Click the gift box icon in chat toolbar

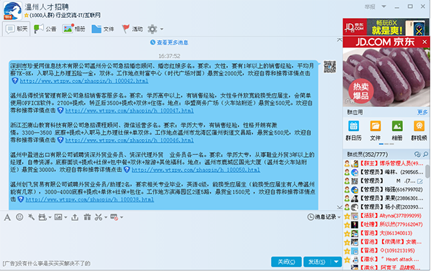(87, 217)
